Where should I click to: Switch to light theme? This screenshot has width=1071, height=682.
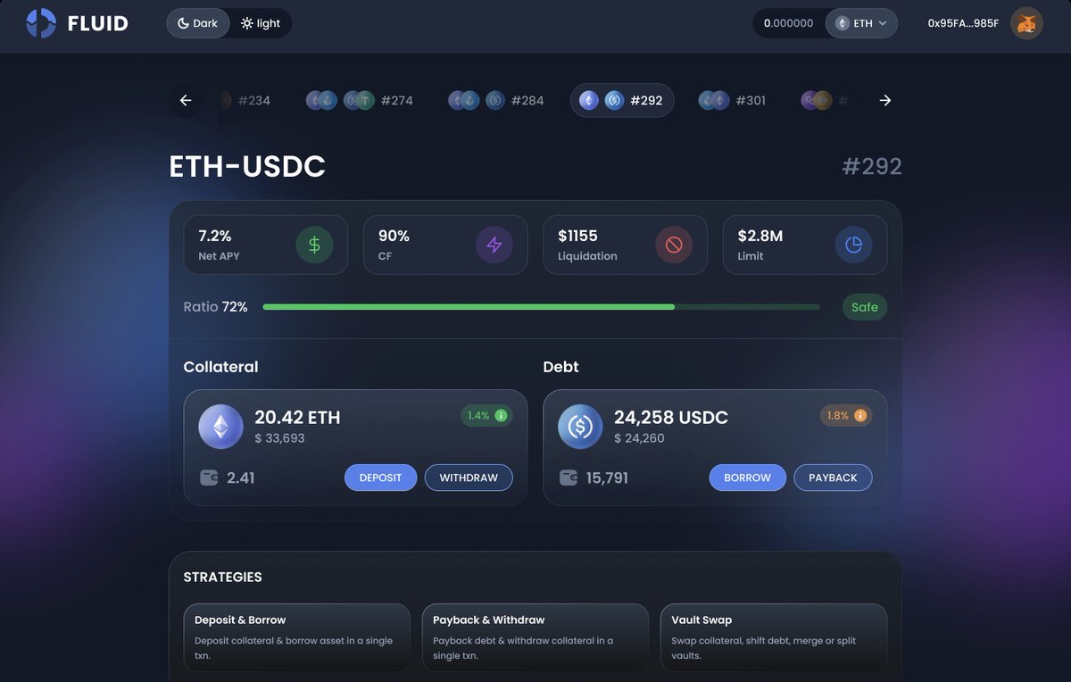point(261,23)
